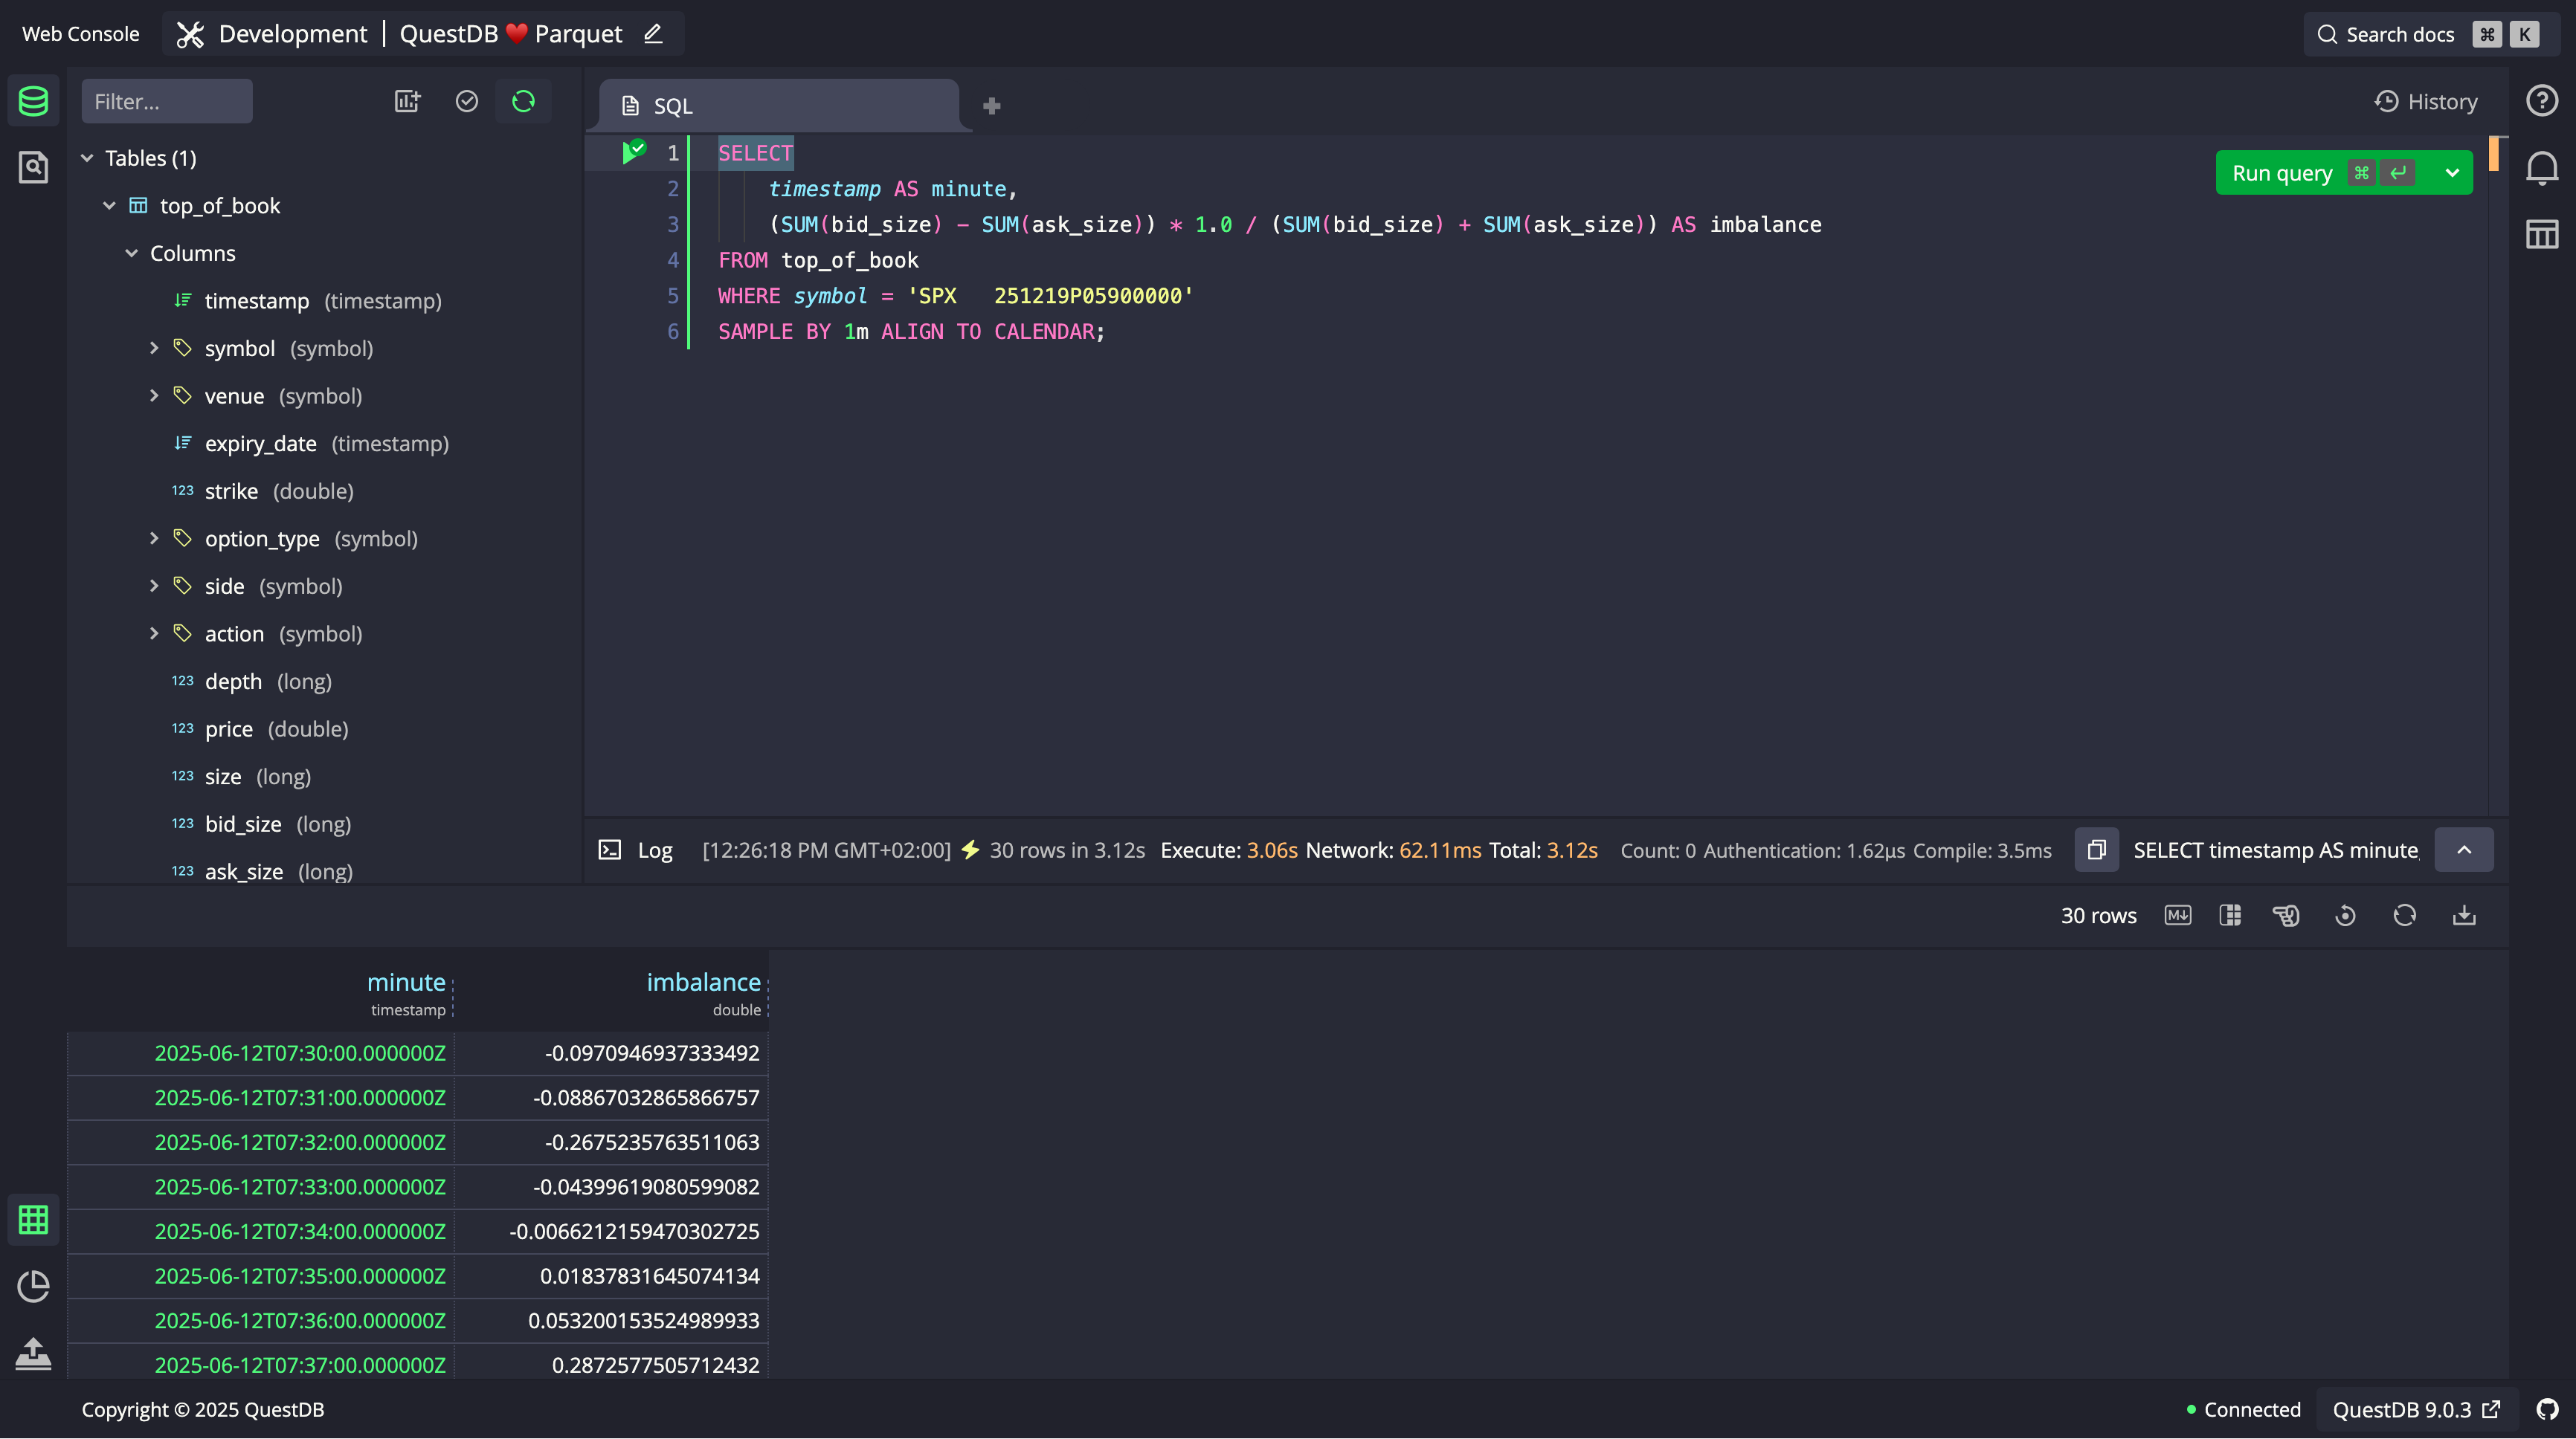Screen dimensions: 2576x1439
Task: Click the Connected status indicator
Action: pyautogui.click(x=2243, y=1409)
